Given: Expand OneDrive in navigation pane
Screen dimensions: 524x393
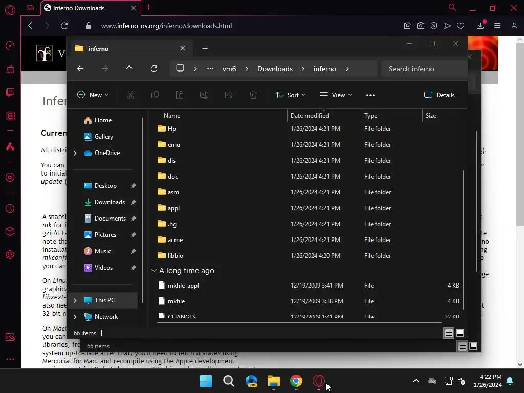Looking at the screenshot, I should (75, 153).
